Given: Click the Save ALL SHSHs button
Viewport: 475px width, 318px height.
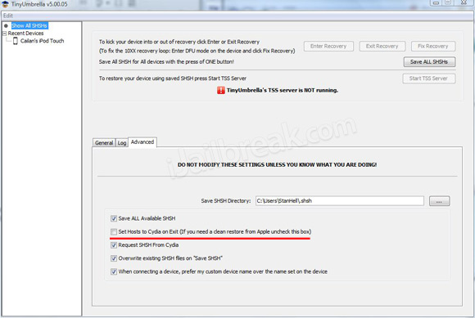Looking at the screenshot, I should [x=429, y=62].
